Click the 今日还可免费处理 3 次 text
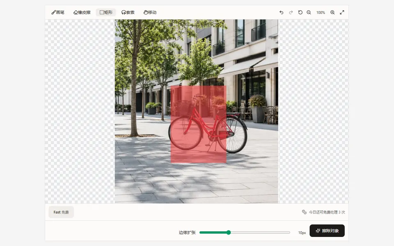 327,212
